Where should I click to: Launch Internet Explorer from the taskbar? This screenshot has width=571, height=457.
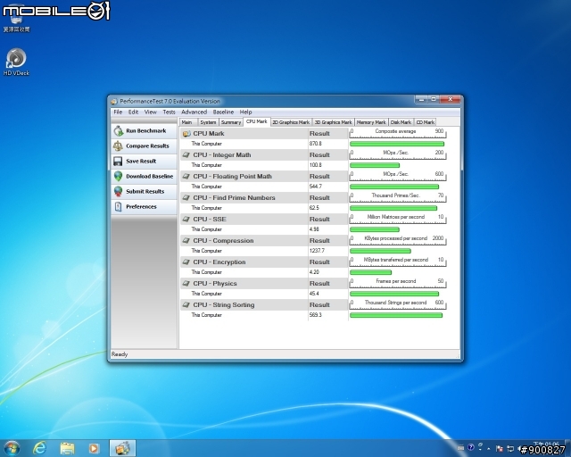click(x=39, y=448)
